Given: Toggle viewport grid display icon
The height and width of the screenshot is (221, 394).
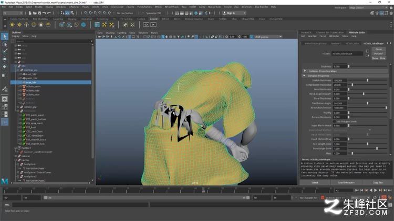Looking at the screenshot, I should pos(130,37).
